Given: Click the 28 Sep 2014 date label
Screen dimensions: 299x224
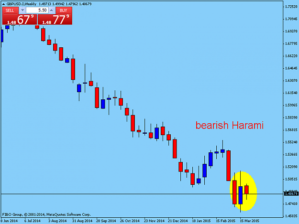Looking at the screenshot, I should tap(106, 221).
